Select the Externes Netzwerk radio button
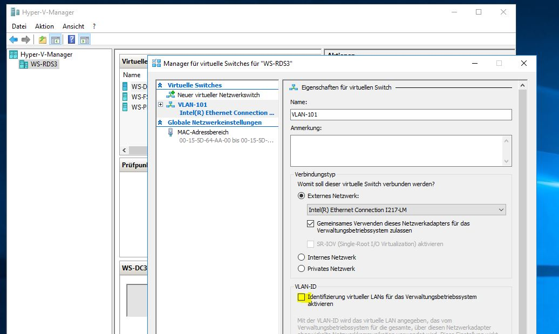559x334 pixels. click(301, 196)
